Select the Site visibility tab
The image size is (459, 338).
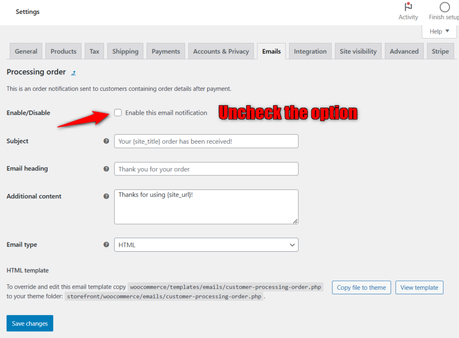click(x=358, y=51)
